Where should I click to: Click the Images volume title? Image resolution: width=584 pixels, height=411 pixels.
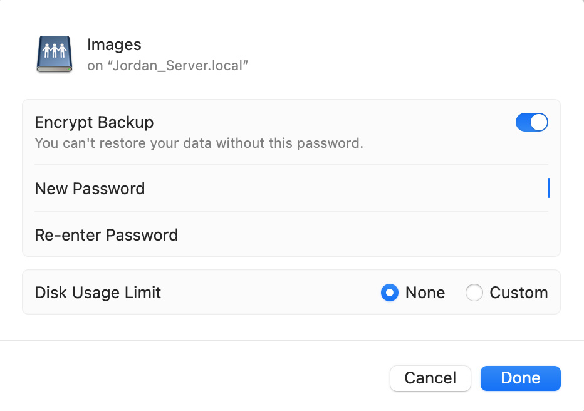(x=114, y=45)
